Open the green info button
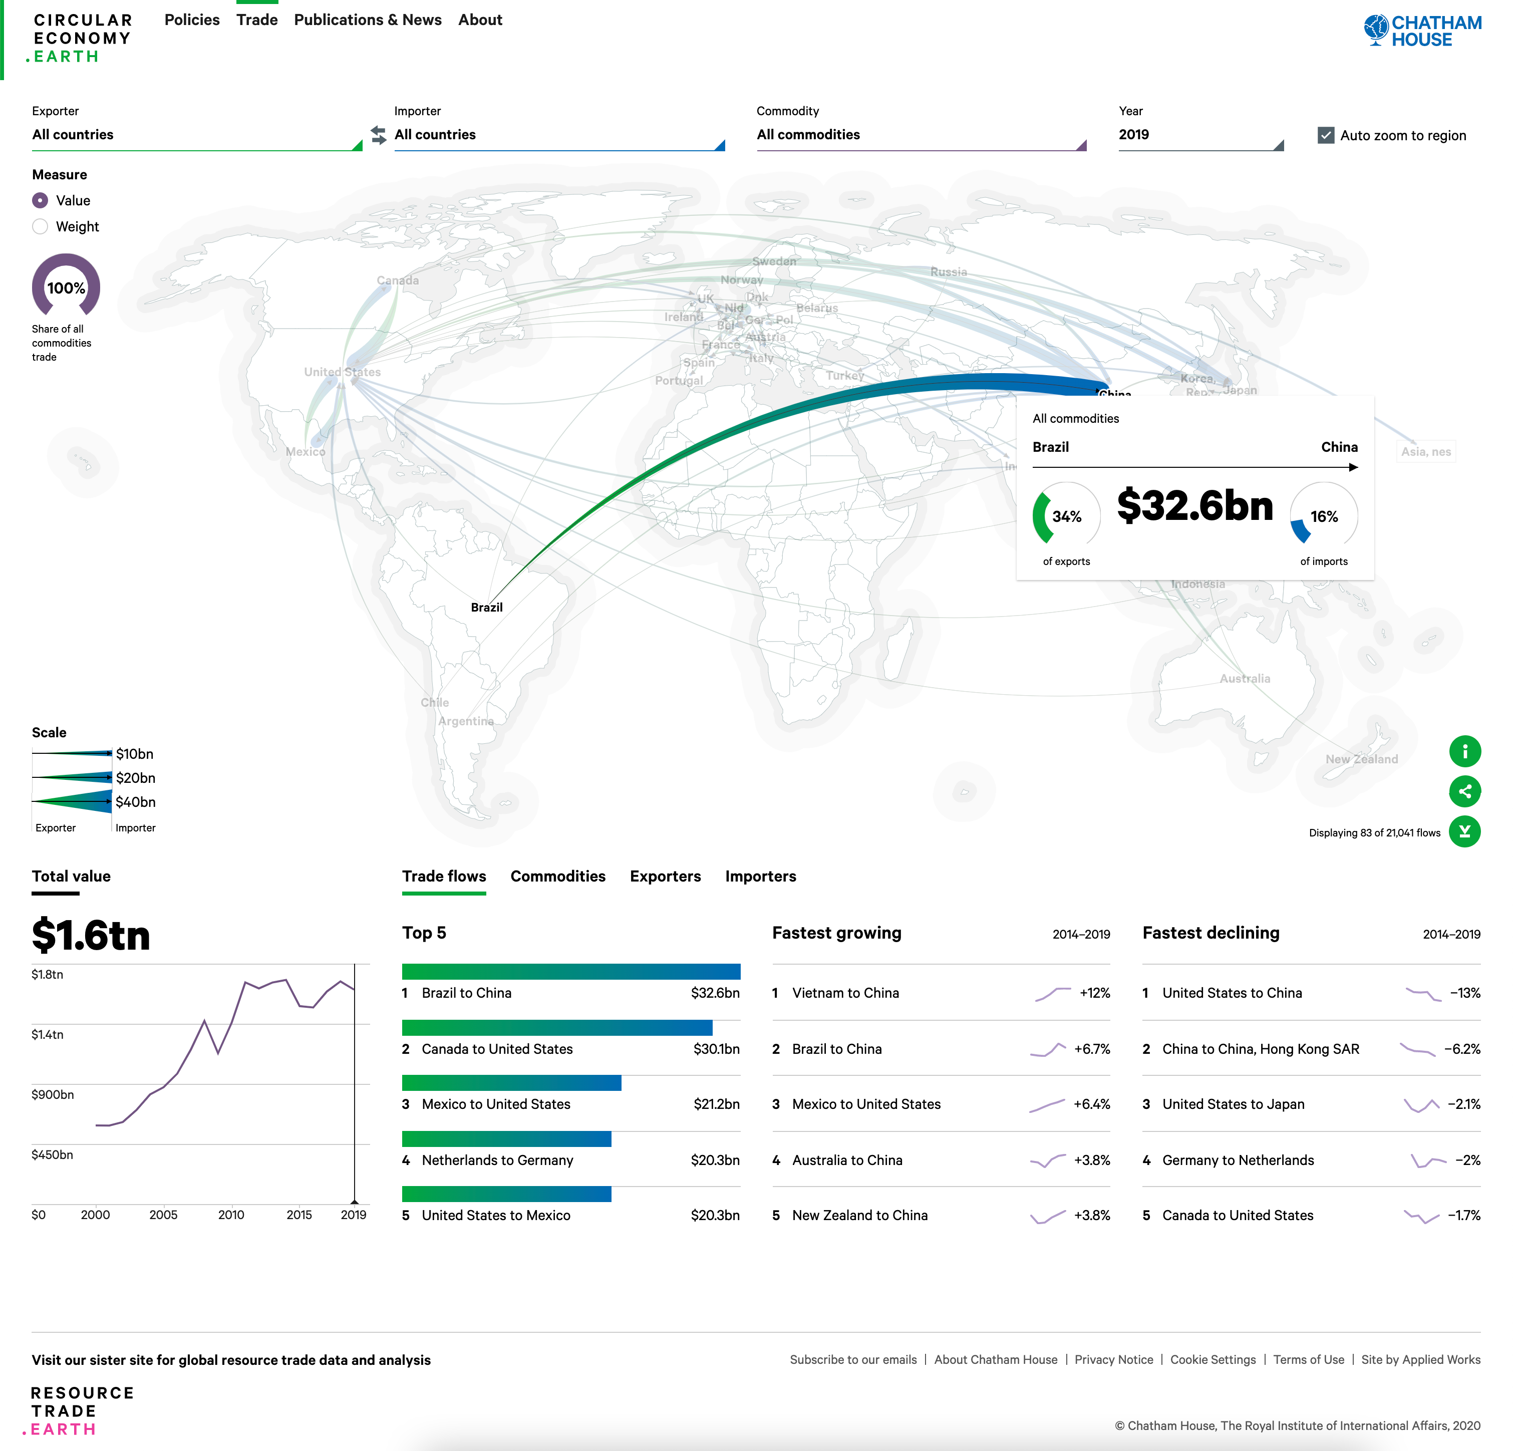 pyautogui.click(x=1464, y=751)
